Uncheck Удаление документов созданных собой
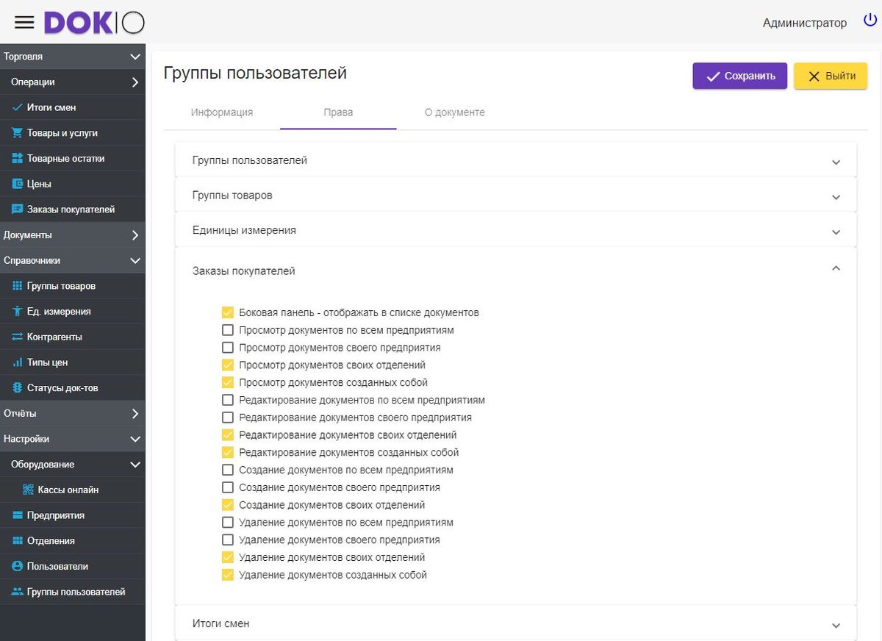The height and width of the screenshot is (641, 882). pos(228,575)
